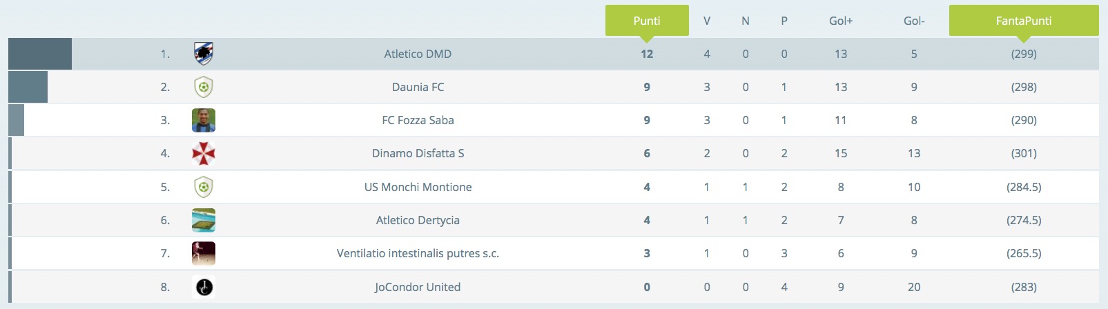Switch to the FantaPunti tab
The height and width of the screenshot is (309, 1108).
pos(1024,21)
